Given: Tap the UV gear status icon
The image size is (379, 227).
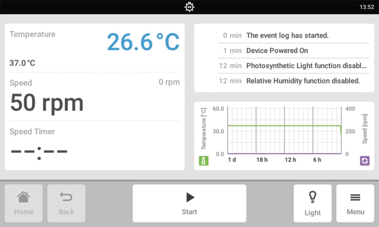Looking at the screenshot, I should [x=189, y=7].
